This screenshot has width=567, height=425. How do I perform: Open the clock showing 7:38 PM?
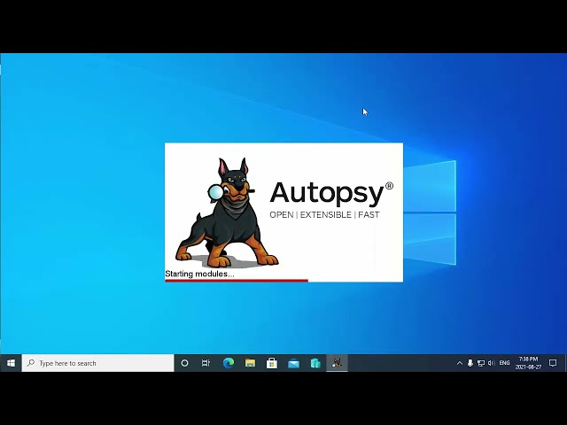528,363
